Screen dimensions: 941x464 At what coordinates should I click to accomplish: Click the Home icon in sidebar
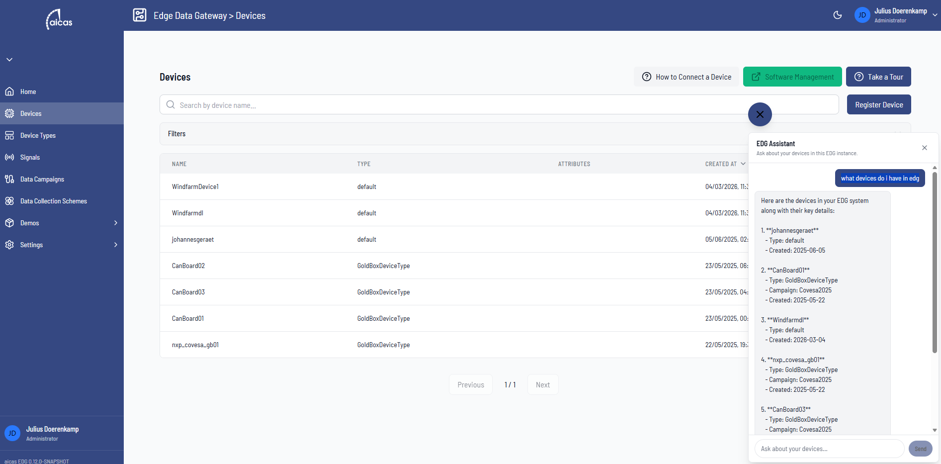(x=9, y=92)
